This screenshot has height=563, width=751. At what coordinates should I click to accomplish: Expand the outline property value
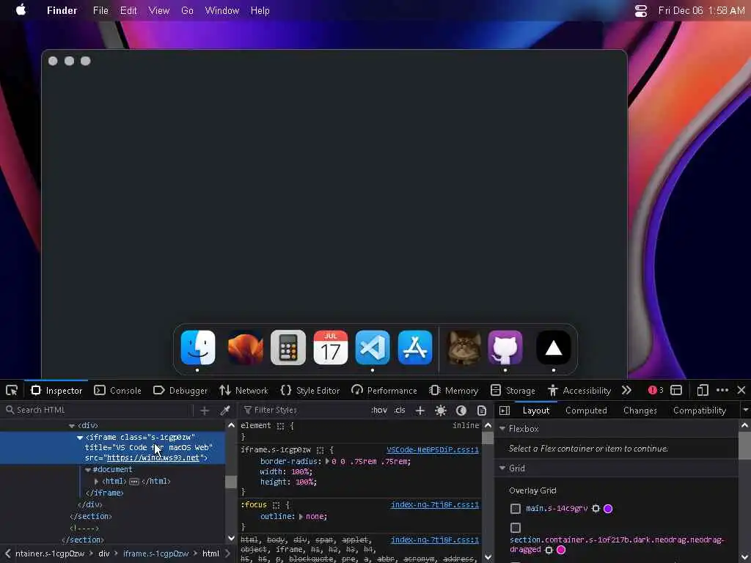[x=301, y=517]
